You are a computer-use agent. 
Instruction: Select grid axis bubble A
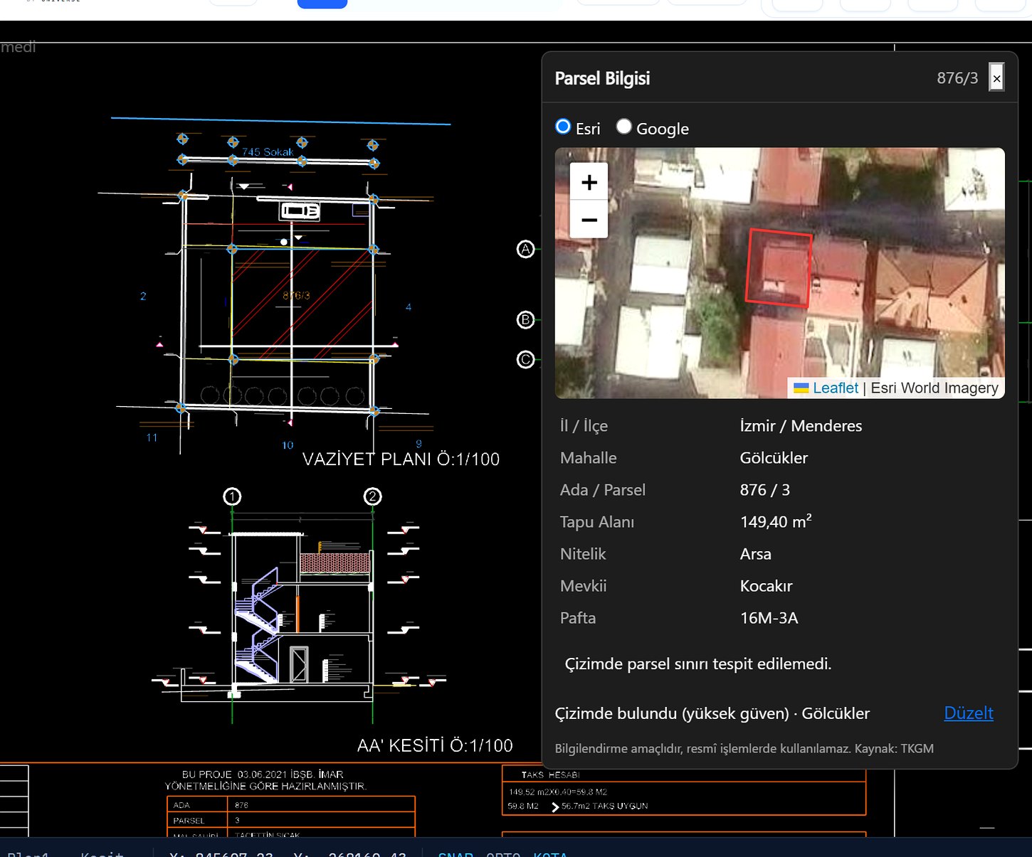pos(525,250)
